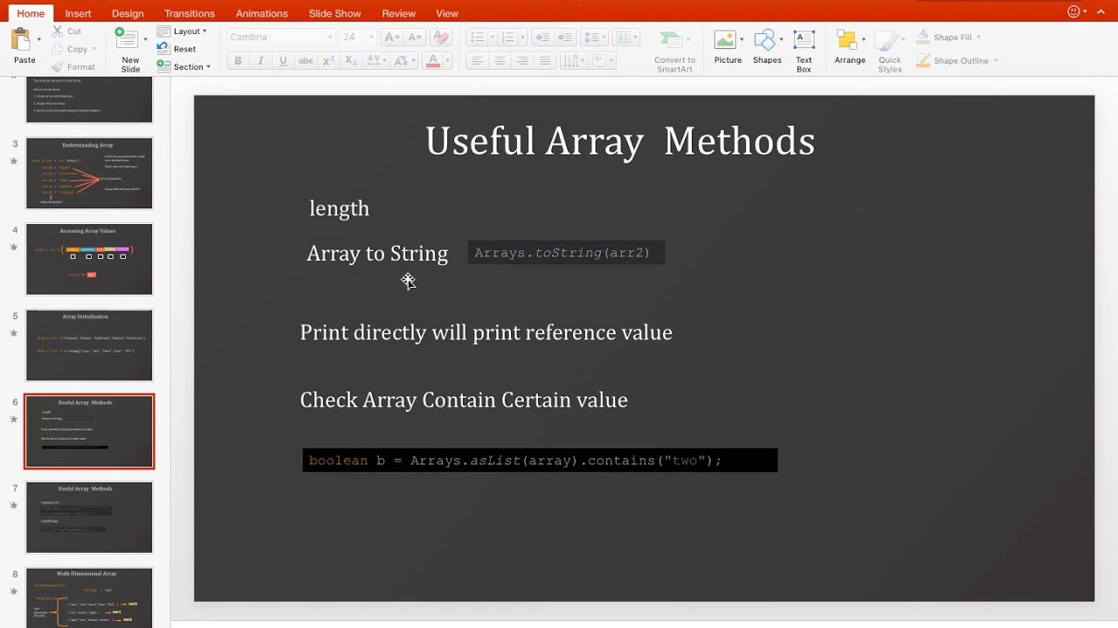Image resolution: width=1118 pixels, height=628 pixels.
Task: Click the smiley feedback icon
Action: pos(1073,11)
